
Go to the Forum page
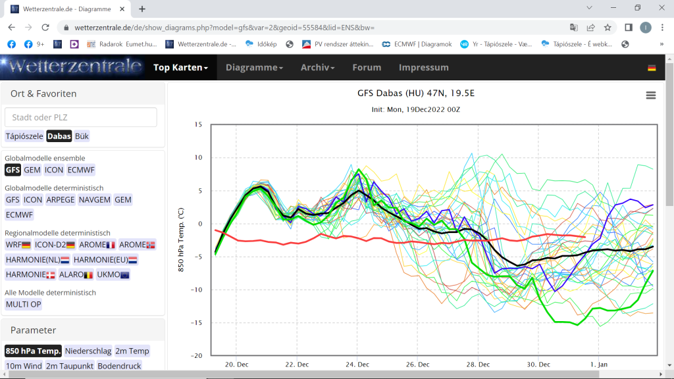tap(367, 68)
